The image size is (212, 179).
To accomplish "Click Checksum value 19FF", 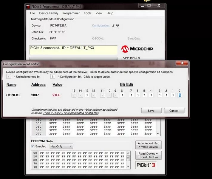I will point(53,38).
